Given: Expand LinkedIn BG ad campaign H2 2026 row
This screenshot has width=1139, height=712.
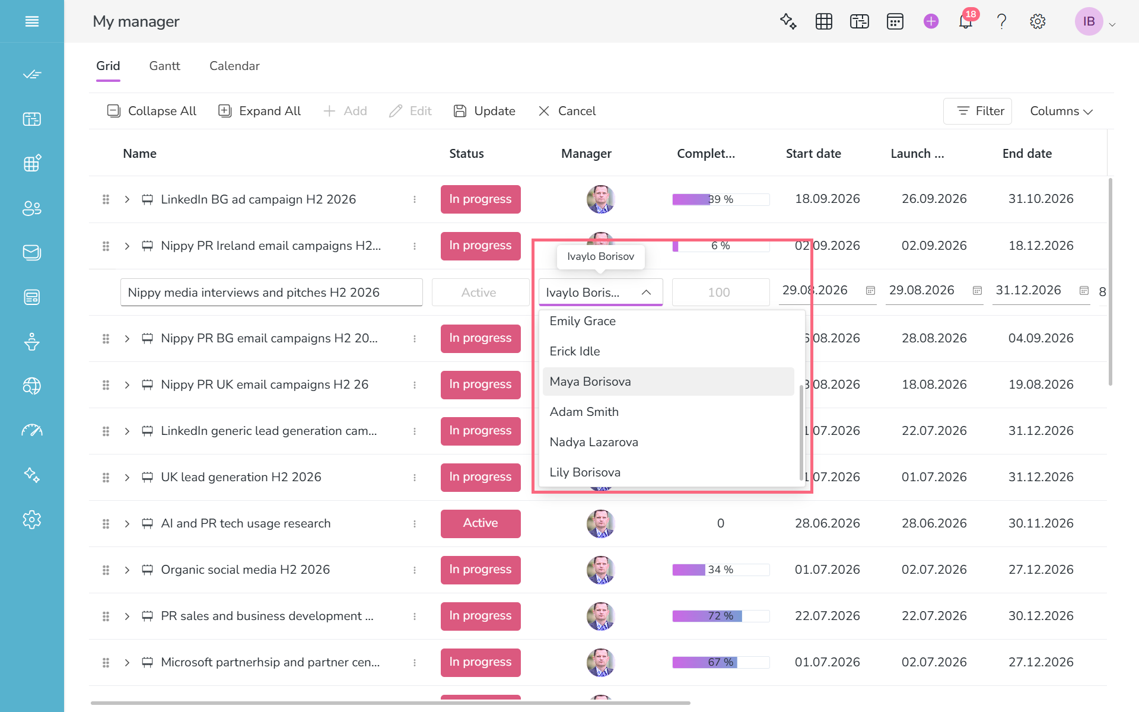Looking at the screenshot, I should 127,199.
